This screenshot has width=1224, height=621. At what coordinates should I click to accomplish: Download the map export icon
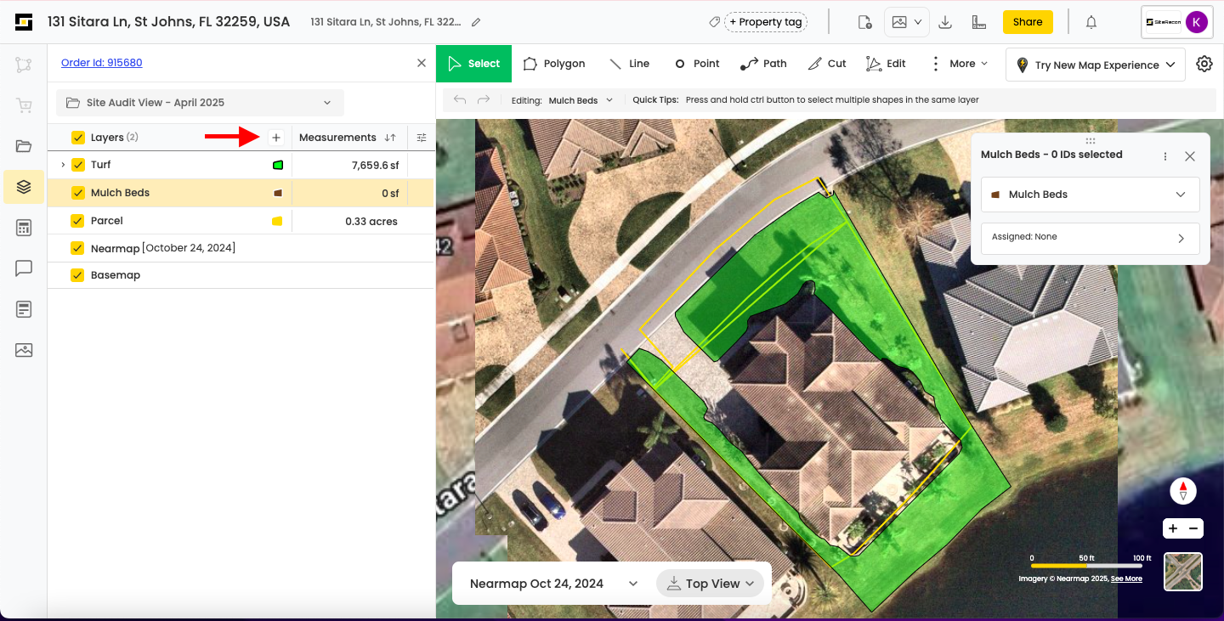coord(944,22)
